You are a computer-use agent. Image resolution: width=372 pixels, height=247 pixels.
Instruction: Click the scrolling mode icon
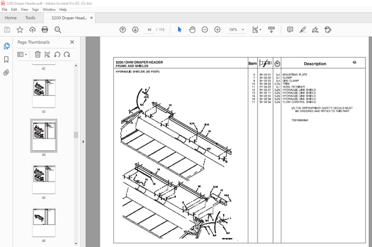[271, 29]
